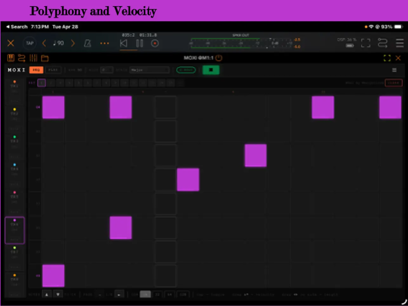
Task: Decrease tempo with the left chevron
Action: point(44,43)
